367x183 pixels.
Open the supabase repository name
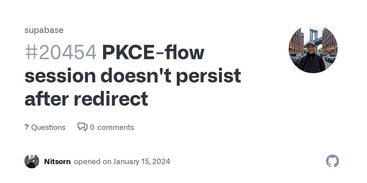pyautogui.click(x=44, y=30)
